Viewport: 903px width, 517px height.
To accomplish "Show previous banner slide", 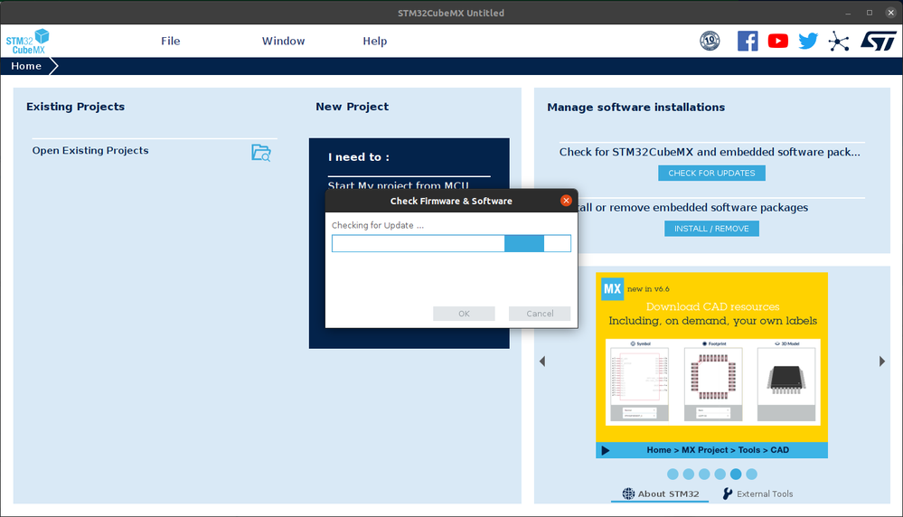I will (x=542, y=361).
